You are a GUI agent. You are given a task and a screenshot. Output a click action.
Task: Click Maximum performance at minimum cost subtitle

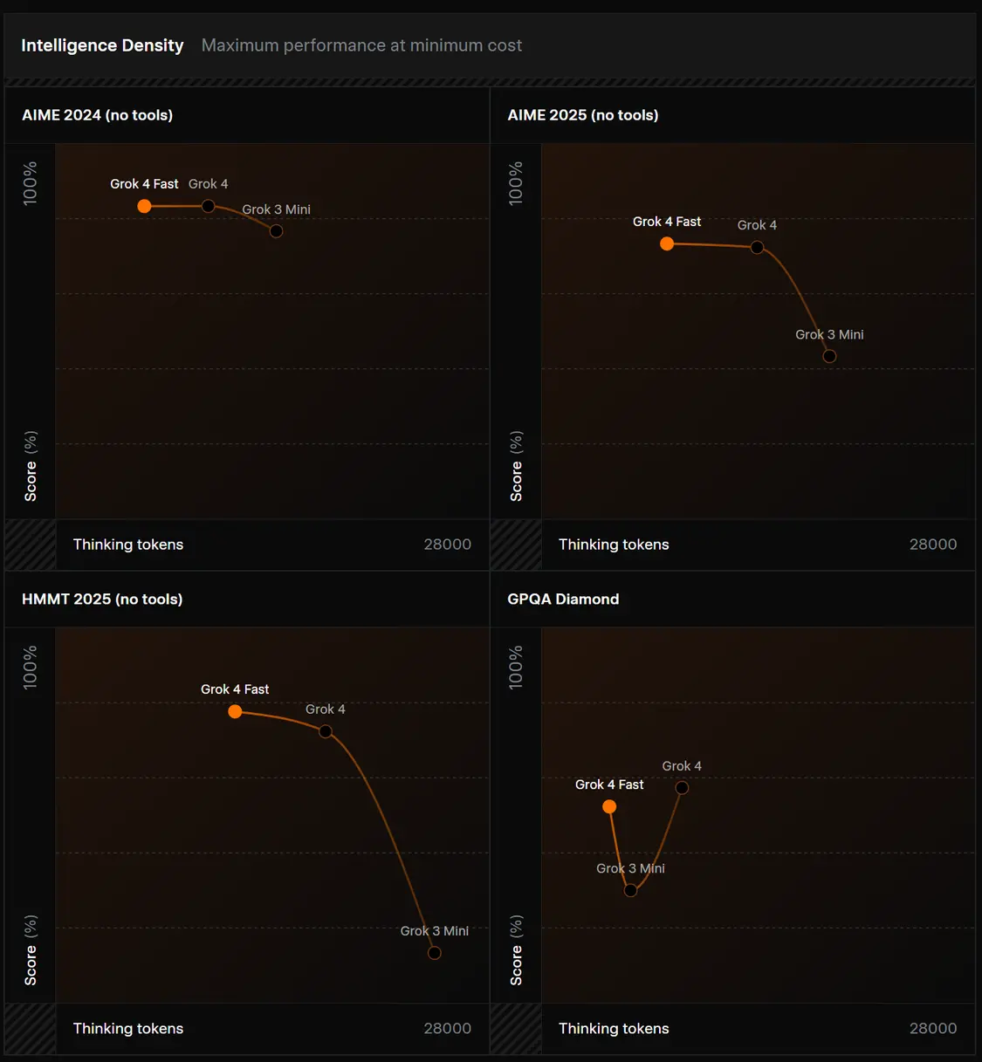[361, 45]
